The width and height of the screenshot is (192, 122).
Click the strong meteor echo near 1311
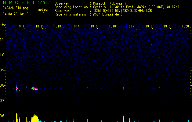click(17, 88)
